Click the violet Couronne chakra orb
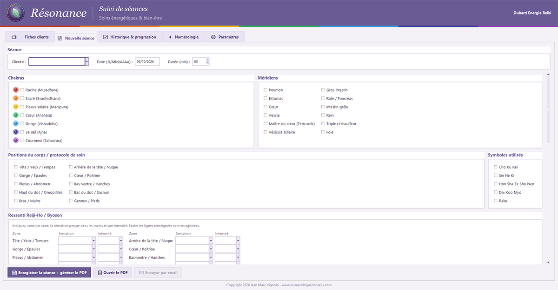 click(x=16, y=140)
